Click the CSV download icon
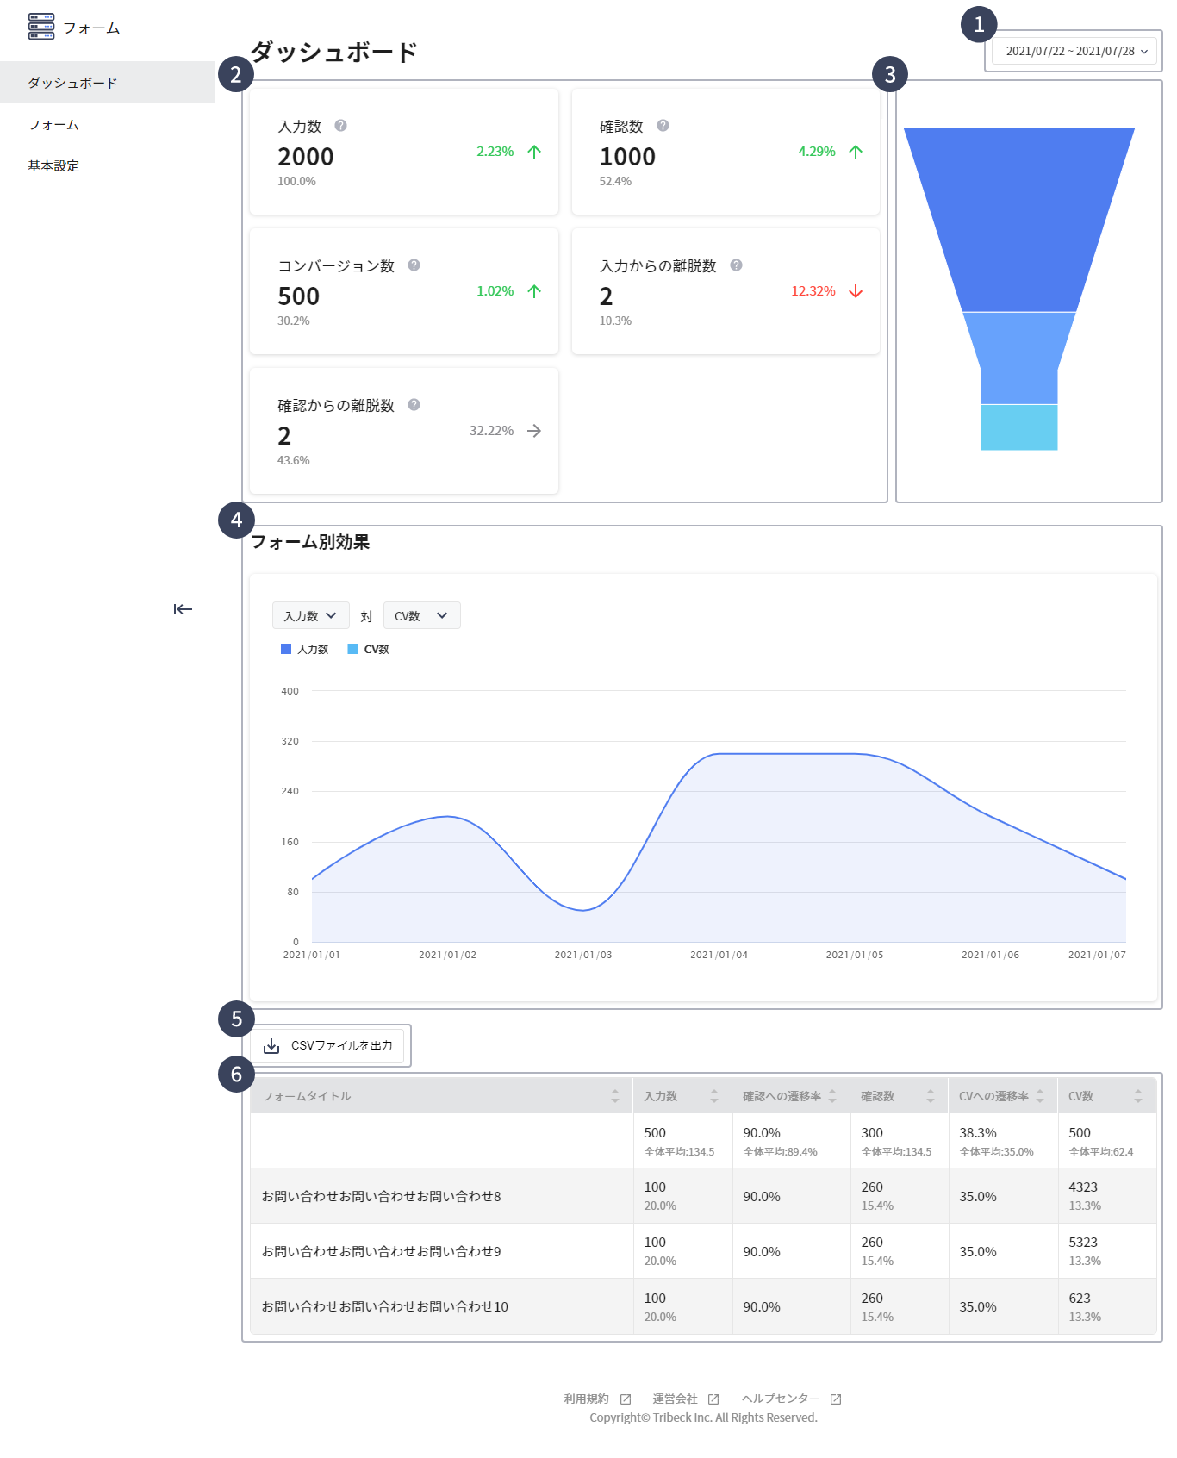 [271, 1045]
